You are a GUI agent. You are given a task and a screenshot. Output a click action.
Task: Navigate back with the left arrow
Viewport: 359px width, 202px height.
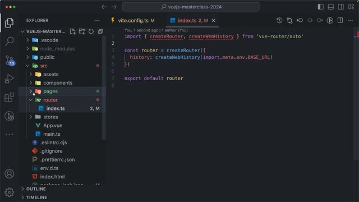point(104,7)
